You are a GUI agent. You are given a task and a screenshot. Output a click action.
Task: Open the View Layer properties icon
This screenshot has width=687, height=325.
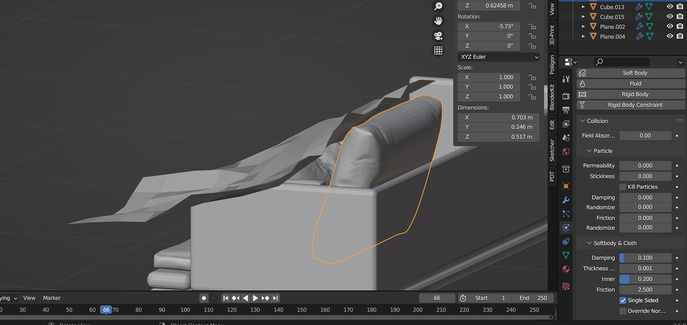point(566,124)
